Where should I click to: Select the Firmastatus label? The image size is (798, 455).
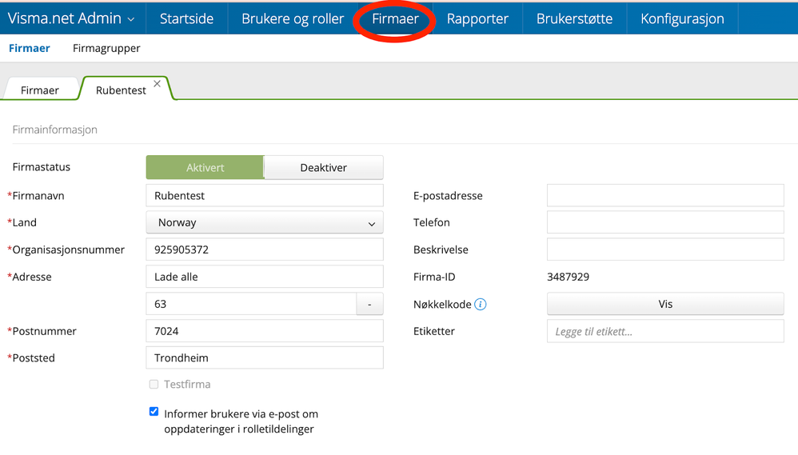[42, 167]
